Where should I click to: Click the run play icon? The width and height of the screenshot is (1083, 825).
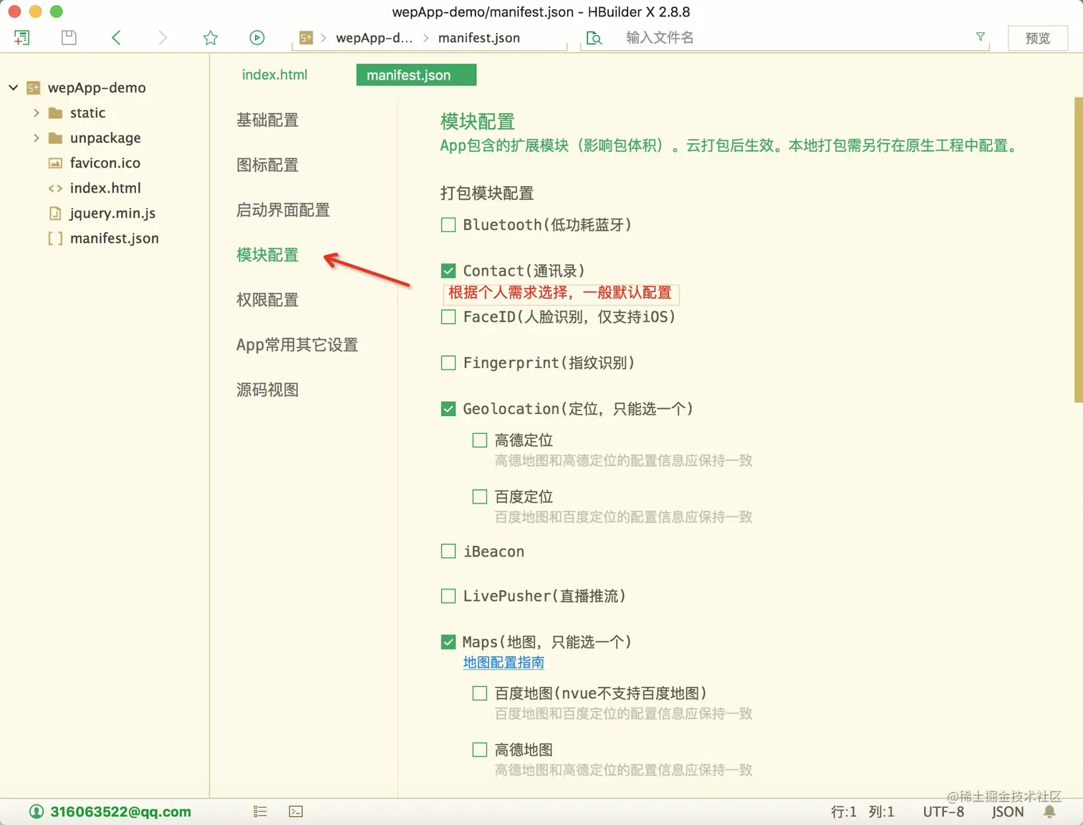(257, 37)
